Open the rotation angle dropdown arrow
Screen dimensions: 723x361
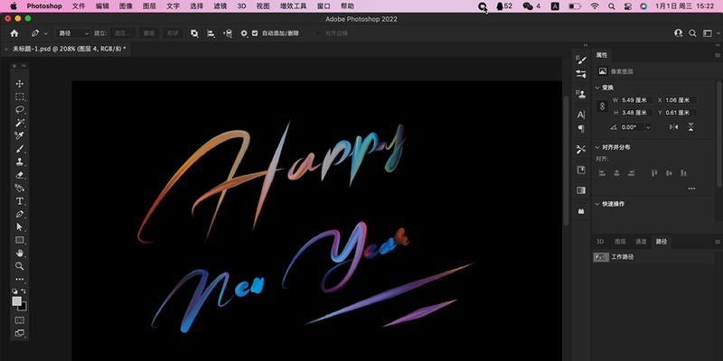click(648, 127)
